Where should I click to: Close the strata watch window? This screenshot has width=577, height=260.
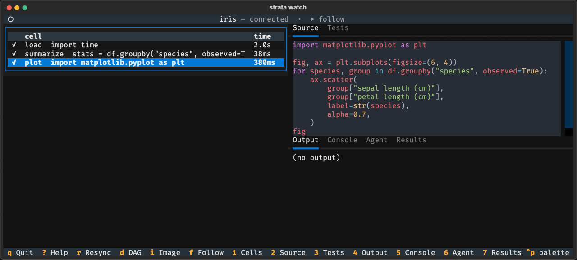pos(9,8)
